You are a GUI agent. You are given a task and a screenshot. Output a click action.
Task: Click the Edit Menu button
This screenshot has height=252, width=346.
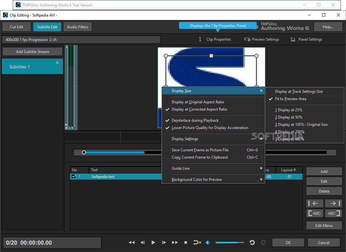click(x=324, y=225)
